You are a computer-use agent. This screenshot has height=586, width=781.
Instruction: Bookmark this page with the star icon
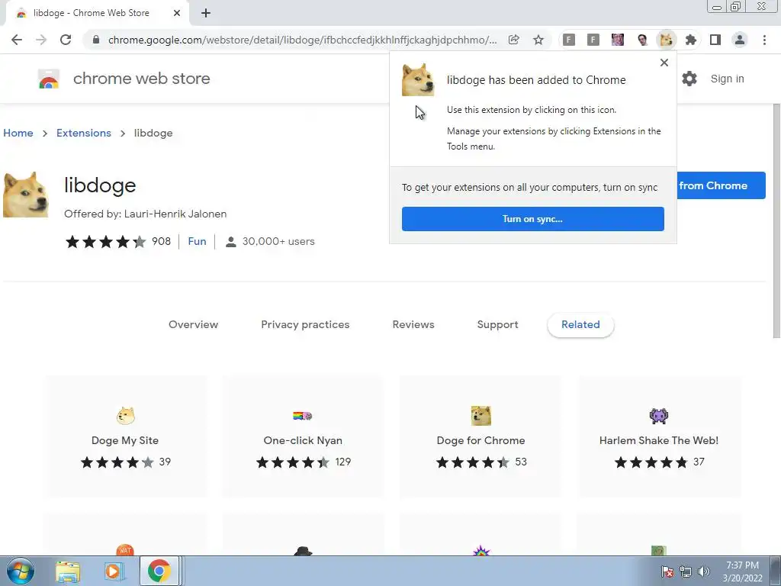[538, 40]
